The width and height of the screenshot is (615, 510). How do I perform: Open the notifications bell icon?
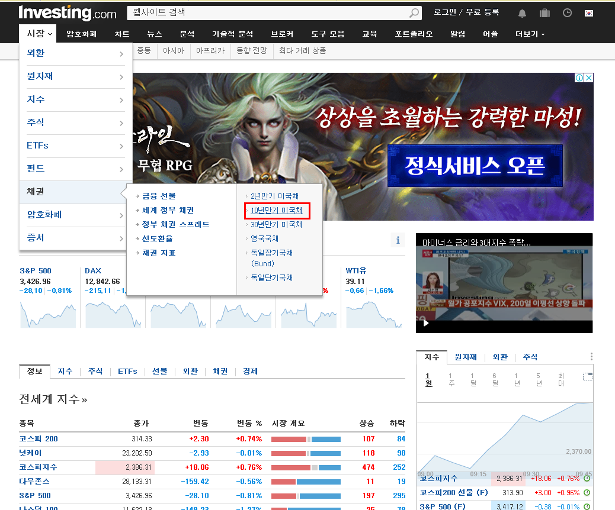pyautogui.click(x=522, y=14)
